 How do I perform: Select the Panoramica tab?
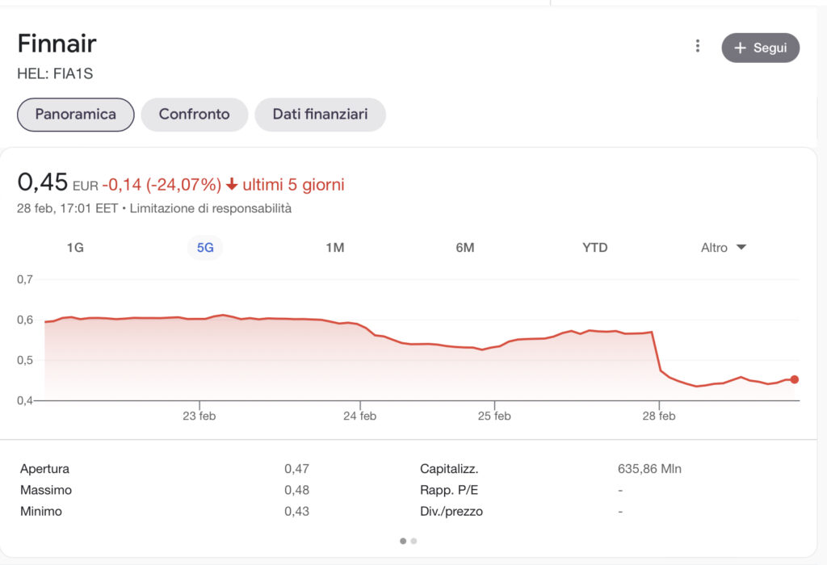[75, 115]
